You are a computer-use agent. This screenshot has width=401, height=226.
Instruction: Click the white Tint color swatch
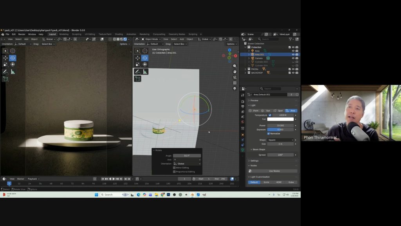[x=280, y=119]
